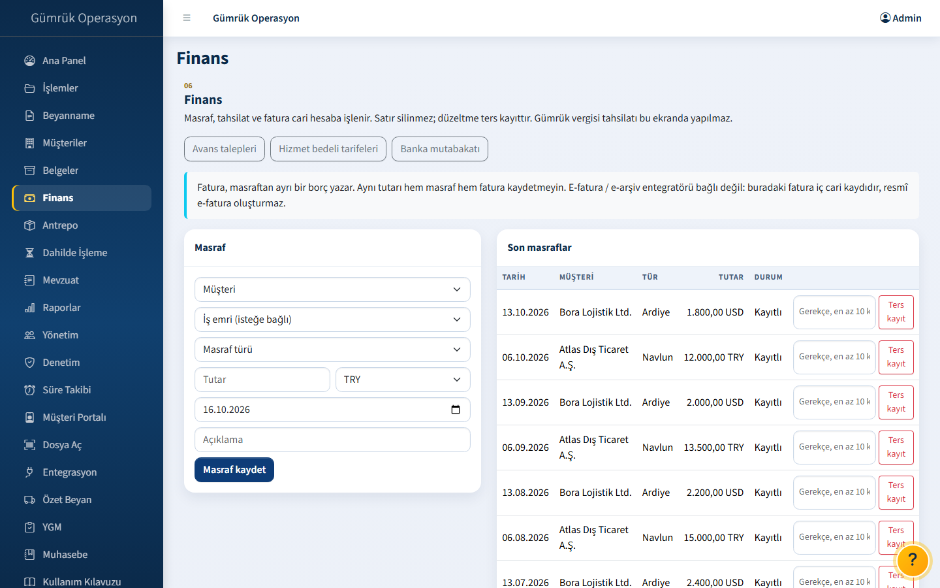Viewport: 940px width, 588px height.
Task: Click Ters kayıt for 12.000,00 TRY row
Action: coord(896,357)
